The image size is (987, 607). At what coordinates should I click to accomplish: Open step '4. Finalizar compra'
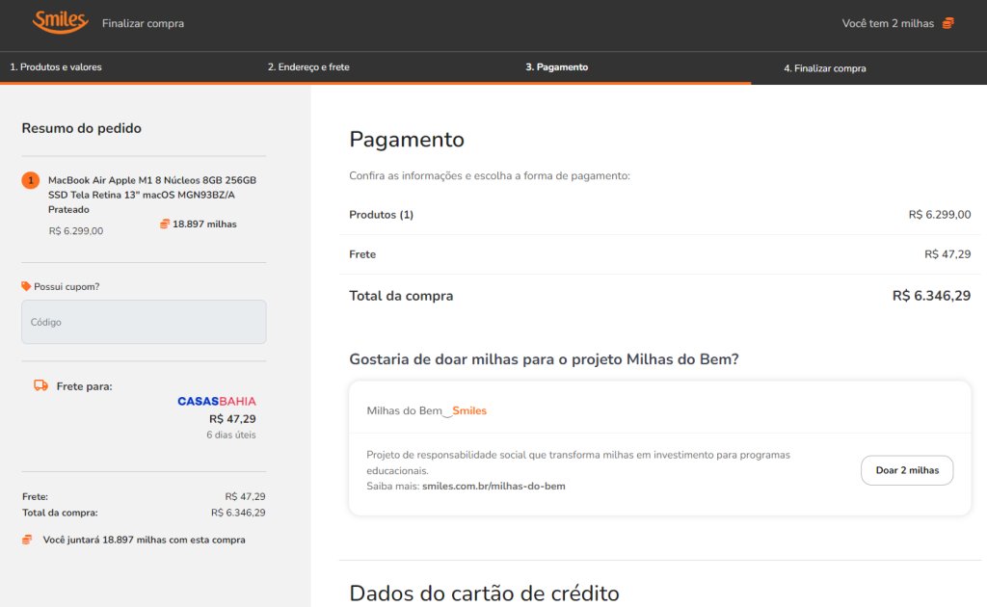click(825, 68)
